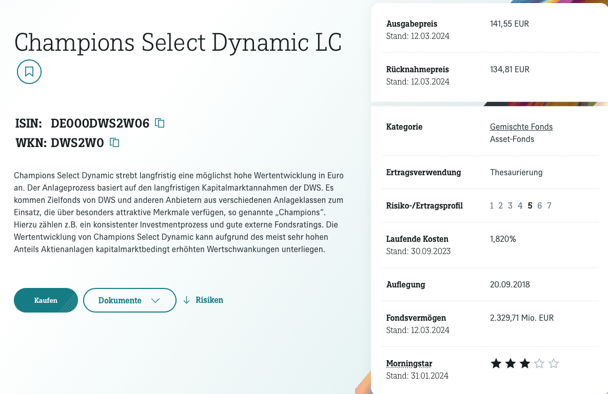The width and height of the screenshot is (608, 394).
Task: Click the Auflegung date 20.09.2018
Action: 509,284
